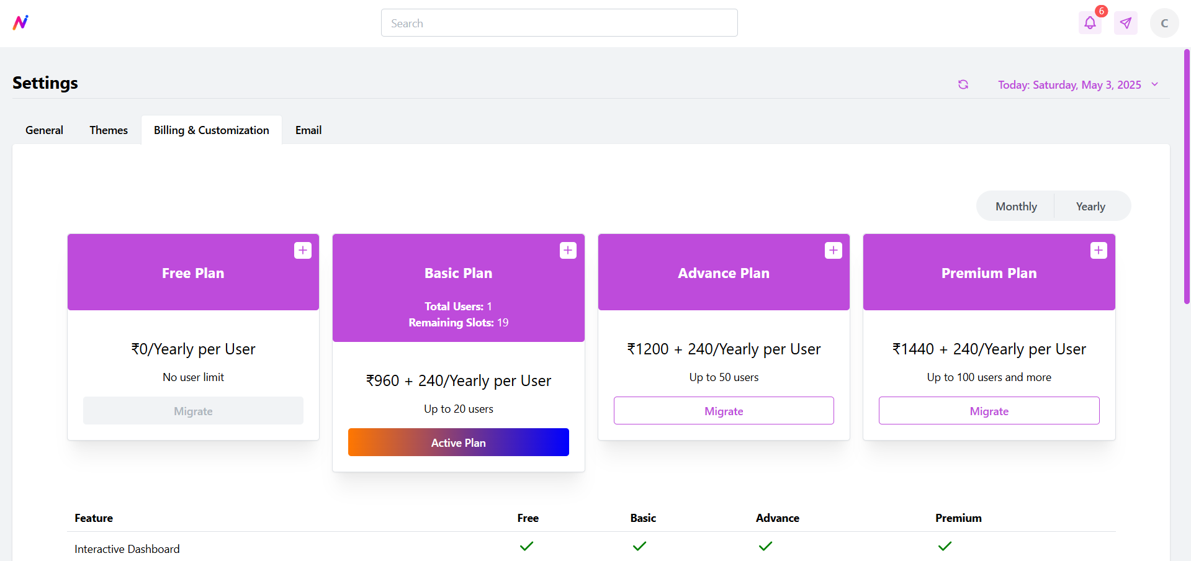1191x561 pixels.
Task: Click the page vertical scrollbar
Action: coord(1187,177)
